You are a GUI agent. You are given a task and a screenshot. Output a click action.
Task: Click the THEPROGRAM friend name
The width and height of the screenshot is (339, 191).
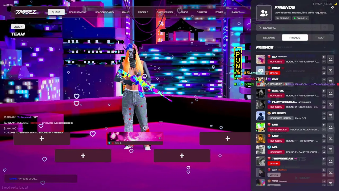[x=282, y=159]
